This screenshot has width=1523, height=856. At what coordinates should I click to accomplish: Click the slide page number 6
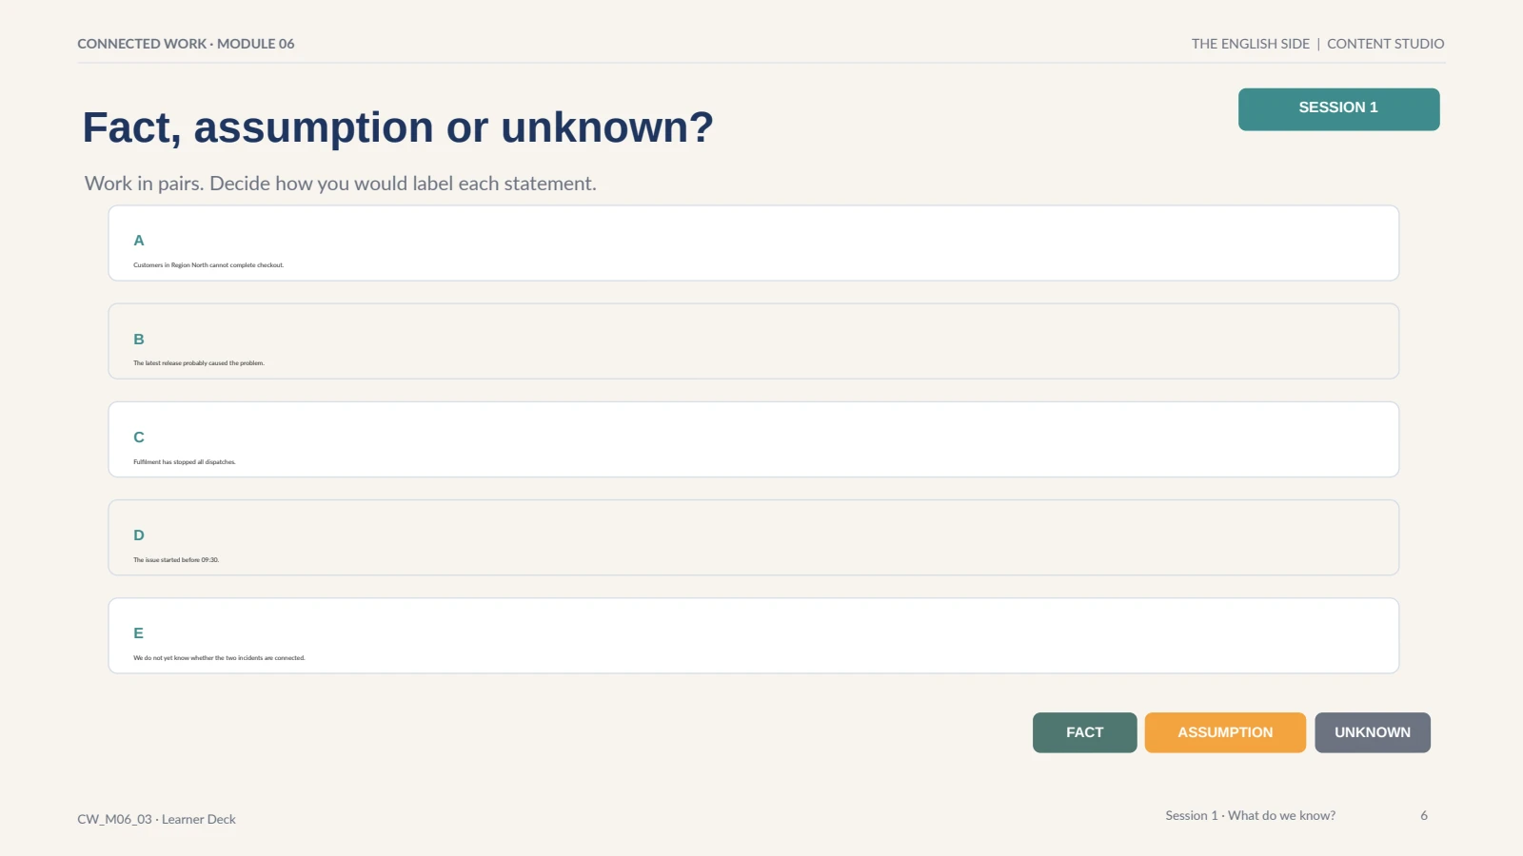(x=1424, y=815)
